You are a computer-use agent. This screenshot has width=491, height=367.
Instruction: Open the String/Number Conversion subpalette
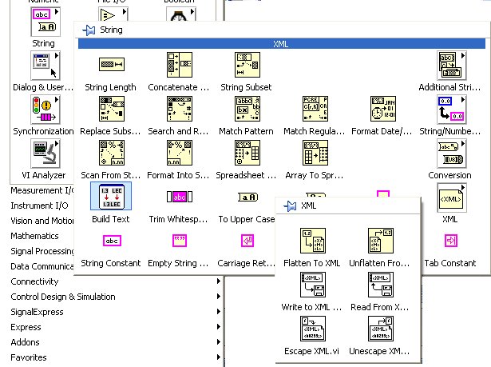tap(452, 110)
